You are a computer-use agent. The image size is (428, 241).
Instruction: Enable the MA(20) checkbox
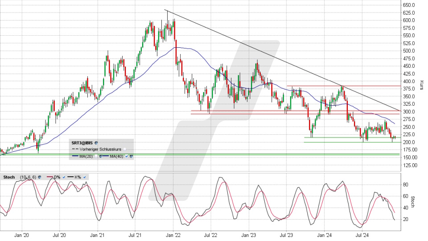click(96, 156)
